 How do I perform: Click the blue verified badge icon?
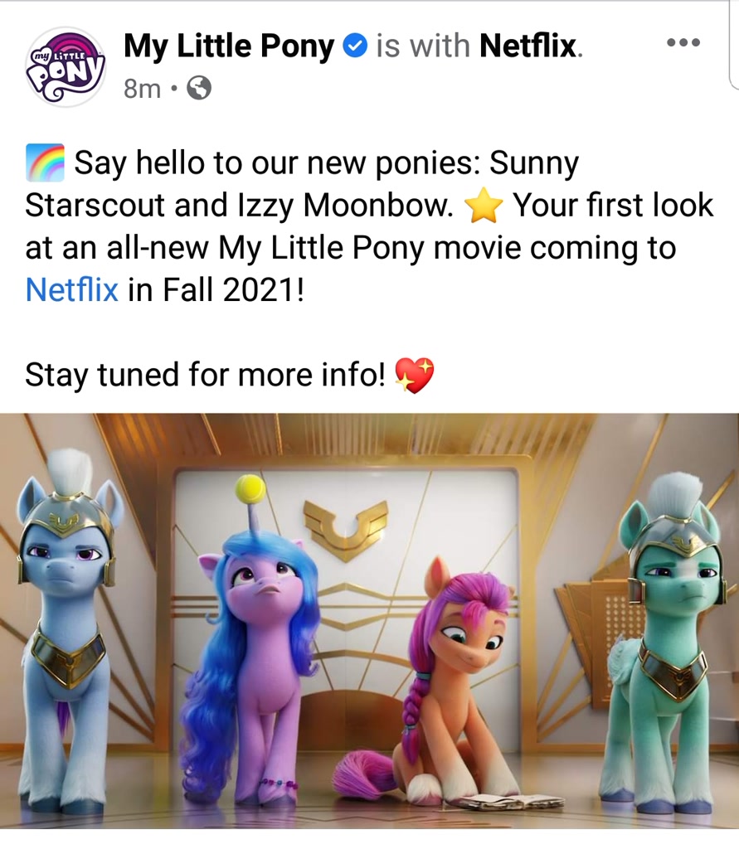tap(356, 46)
